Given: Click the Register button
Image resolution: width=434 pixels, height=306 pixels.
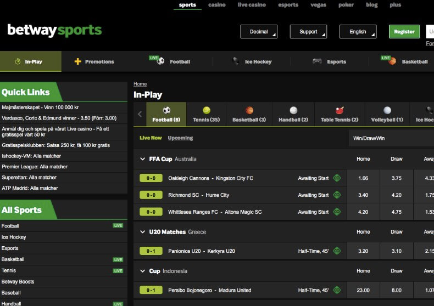Looking at the screenshot, I should point(404,31).
